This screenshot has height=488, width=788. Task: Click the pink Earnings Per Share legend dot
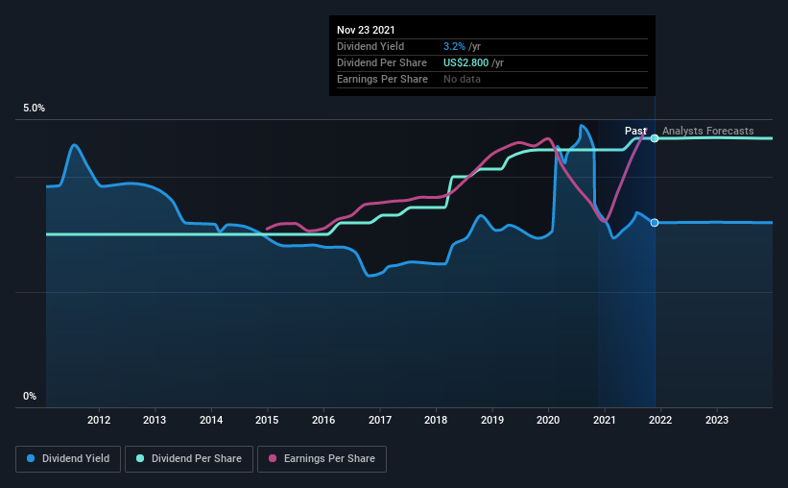273,458
